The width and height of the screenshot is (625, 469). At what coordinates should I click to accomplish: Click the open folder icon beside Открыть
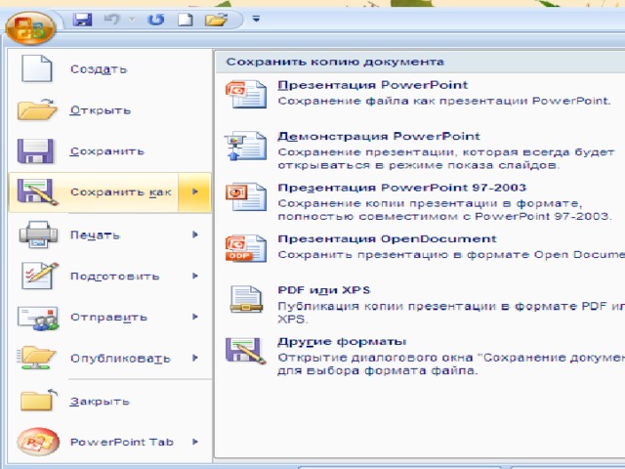point(37,109)
